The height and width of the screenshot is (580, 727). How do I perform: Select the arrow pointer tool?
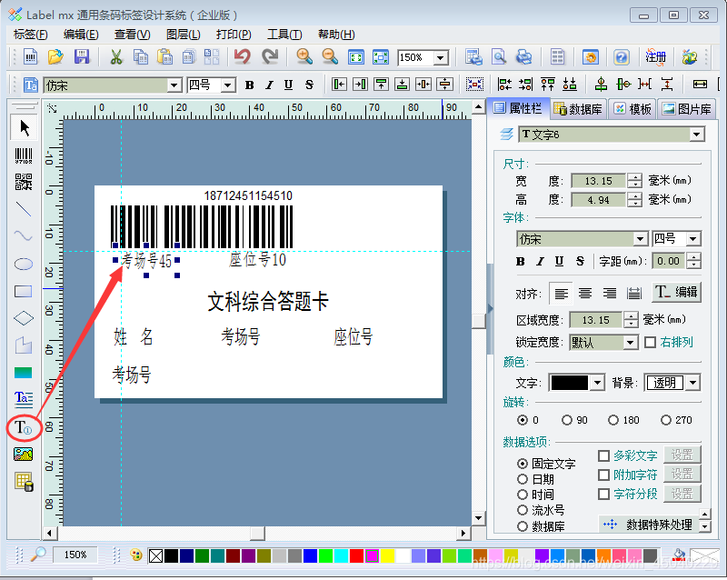tap(24, 128)
